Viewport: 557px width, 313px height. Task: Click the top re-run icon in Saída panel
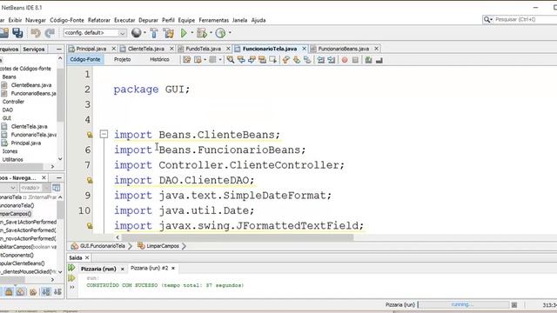[x=71, y=268]
